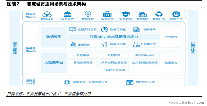Click the 运营体系 vertical bar
Image resolution: width=207 pixels, height=106 pixels.
(193, 48)
